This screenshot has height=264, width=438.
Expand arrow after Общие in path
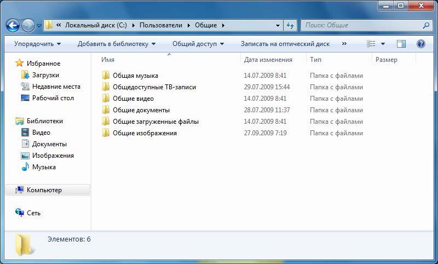(223, 25)
